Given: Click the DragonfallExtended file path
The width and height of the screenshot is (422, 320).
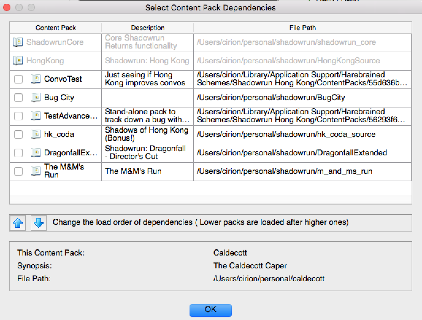Looking at the screenshot, I should point(292,153).
